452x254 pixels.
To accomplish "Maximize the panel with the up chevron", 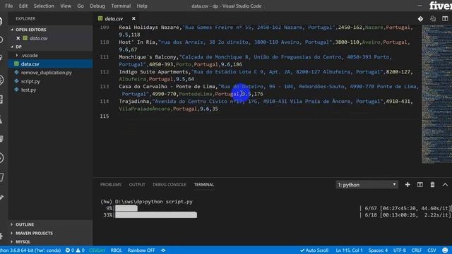I will click(x=445, y=185).
